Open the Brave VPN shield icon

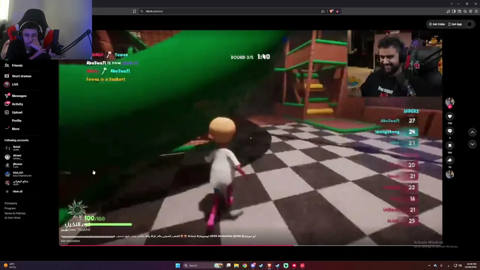(471, 11)
